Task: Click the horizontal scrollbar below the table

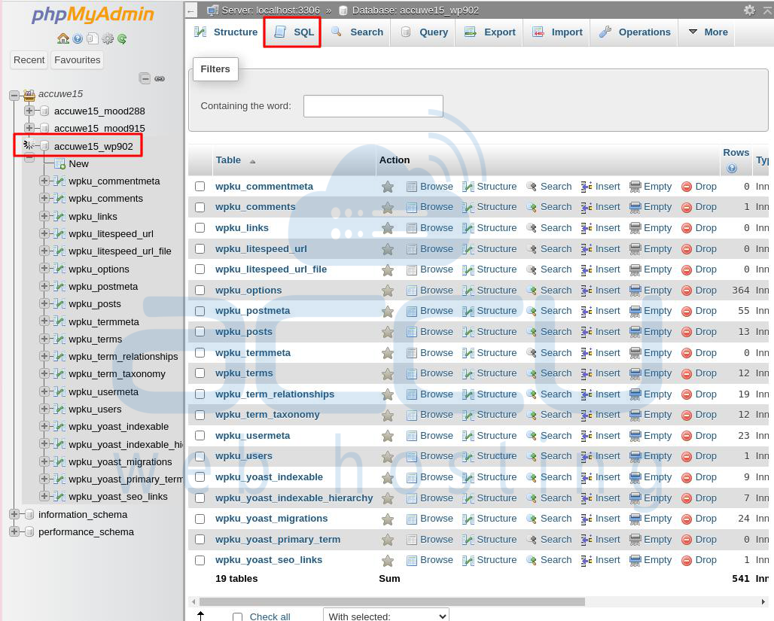Action: pos(392,601)
